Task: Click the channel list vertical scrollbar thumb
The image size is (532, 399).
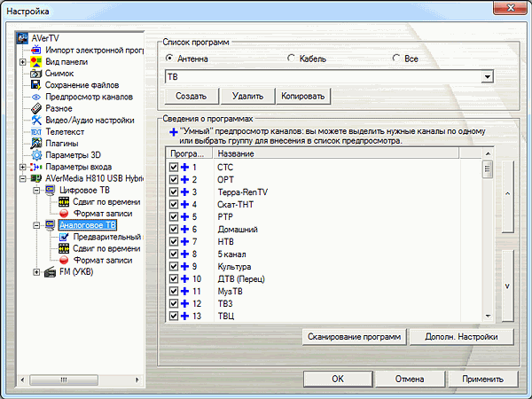Action: coord(488,169)
